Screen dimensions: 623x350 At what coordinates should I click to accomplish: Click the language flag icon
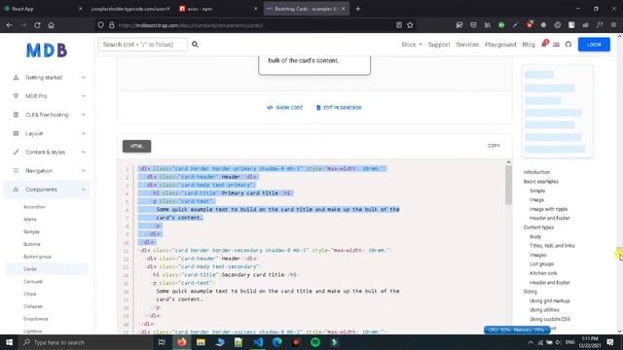click(556, 45)
